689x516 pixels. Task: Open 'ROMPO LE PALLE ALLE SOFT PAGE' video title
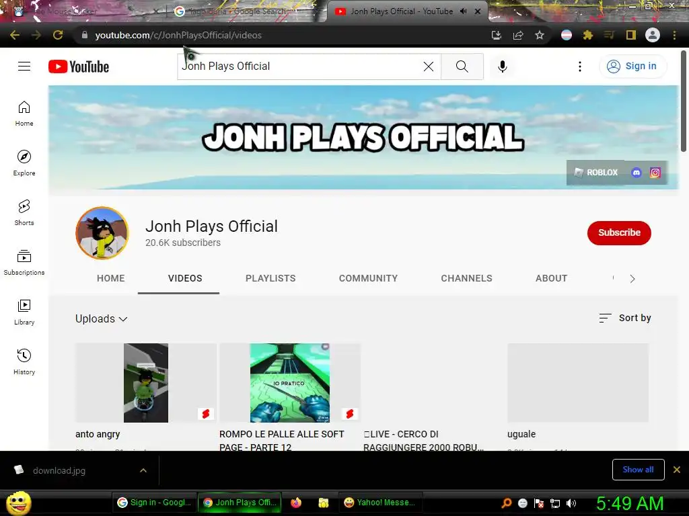(x=282, y=440)
